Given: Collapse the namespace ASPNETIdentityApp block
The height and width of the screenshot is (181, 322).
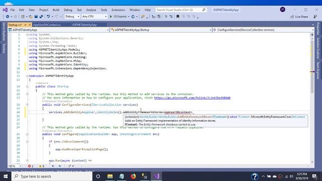Looking at the screenshot, I should click(x=27, y=76).
